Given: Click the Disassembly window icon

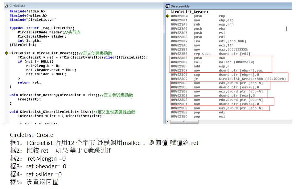Looking at the screenshot, I should pos(167,6).
